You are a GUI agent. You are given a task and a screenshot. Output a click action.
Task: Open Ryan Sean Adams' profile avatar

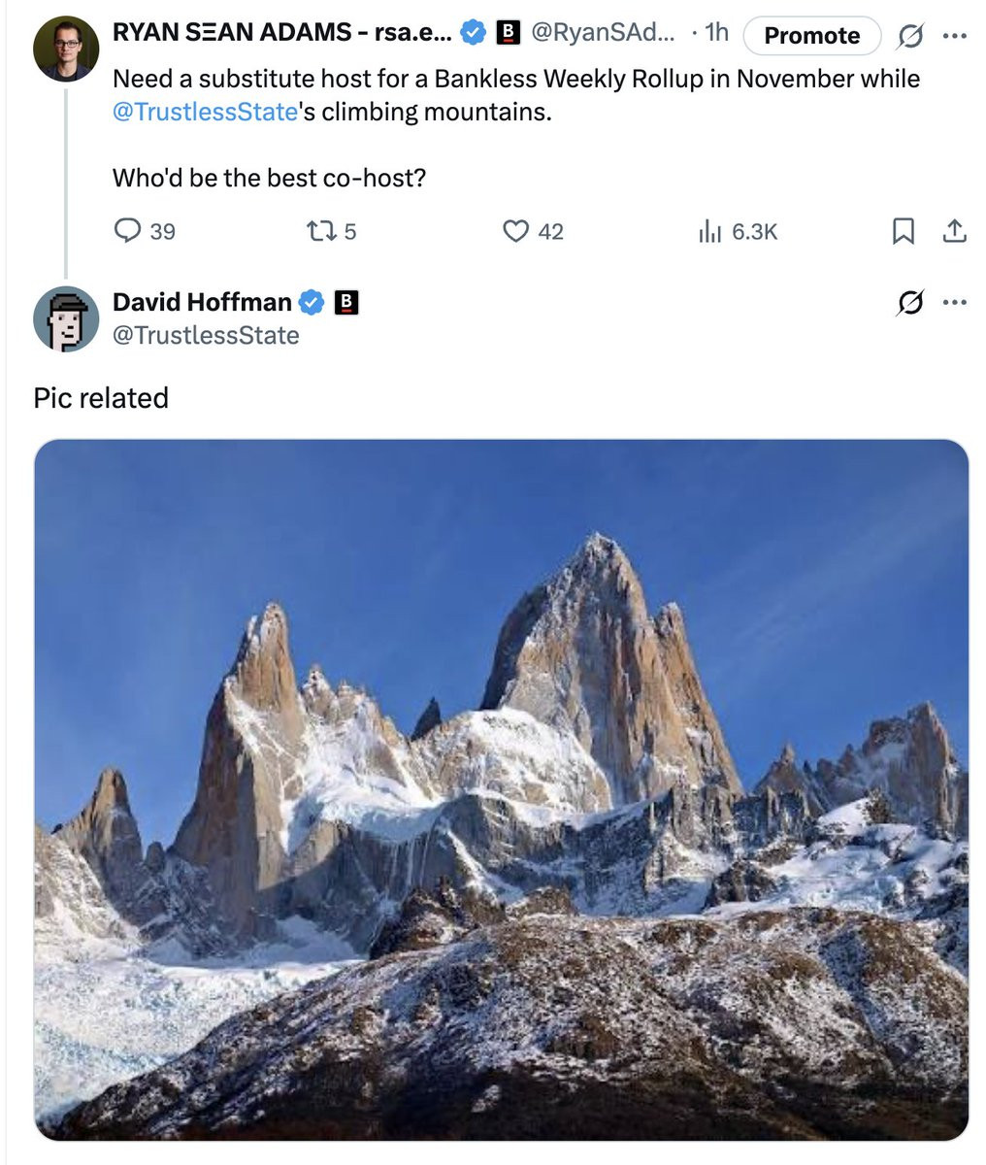(x=66, y=48)
